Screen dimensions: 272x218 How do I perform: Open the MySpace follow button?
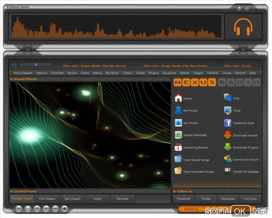[x=228, y=199]
